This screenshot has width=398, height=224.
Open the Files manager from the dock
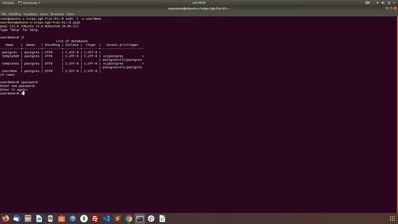click(28, 218)
